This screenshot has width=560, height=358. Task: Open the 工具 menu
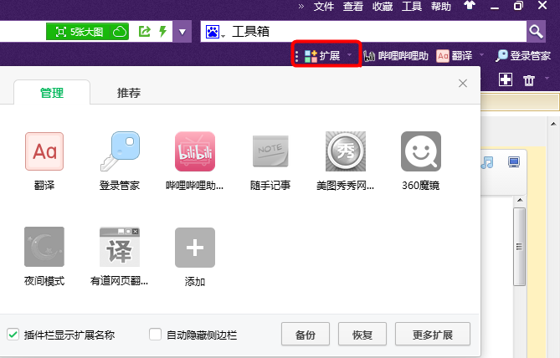tap(412, 7)
